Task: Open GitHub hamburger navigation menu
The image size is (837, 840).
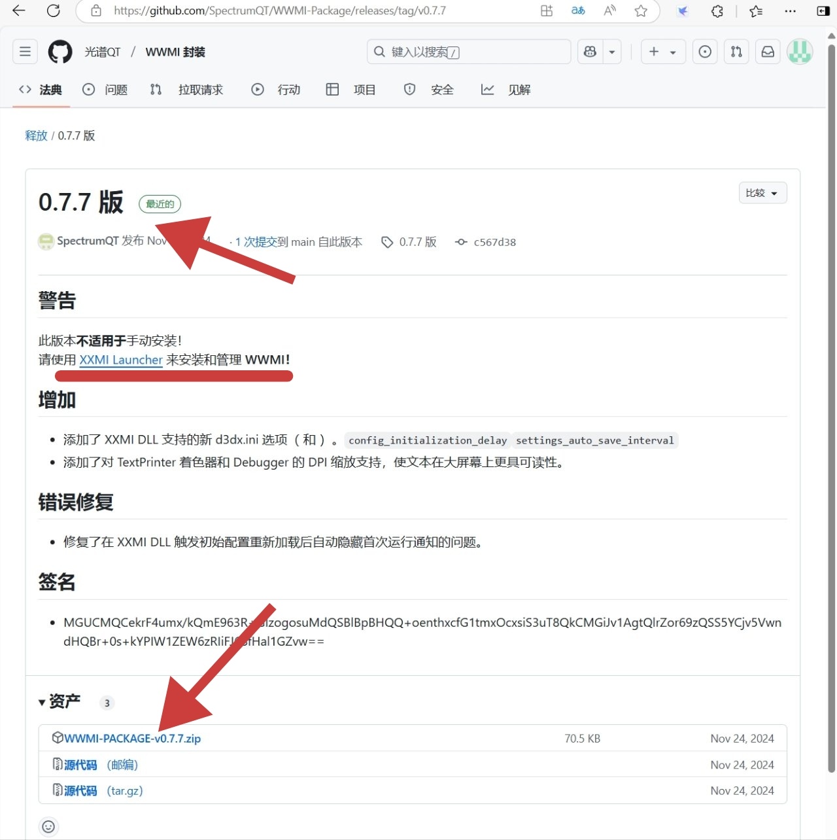Action: click(25, 52)
